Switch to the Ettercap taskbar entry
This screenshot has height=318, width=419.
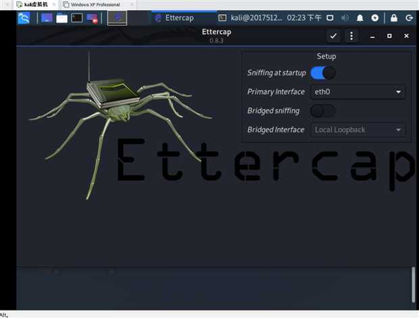pyautogui.click(x=184, y=18)
